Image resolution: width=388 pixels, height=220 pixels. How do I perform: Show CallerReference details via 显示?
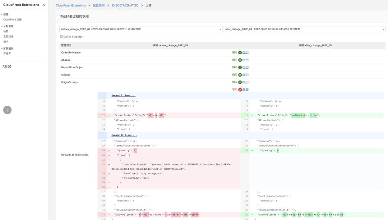(246, 52)
